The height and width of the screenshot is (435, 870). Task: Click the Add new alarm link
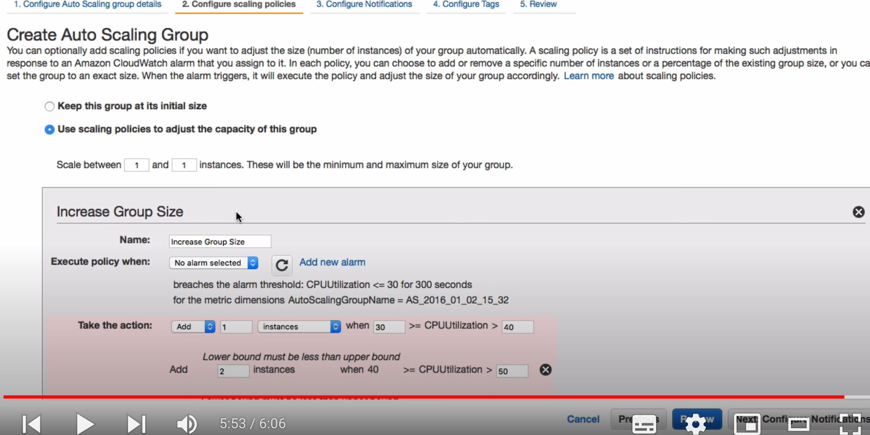click(332, 262)
